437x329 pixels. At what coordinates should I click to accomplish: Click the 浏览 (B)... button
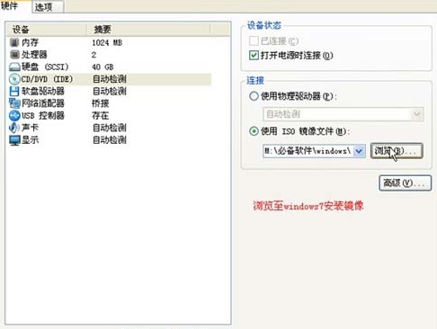point(397,151)
